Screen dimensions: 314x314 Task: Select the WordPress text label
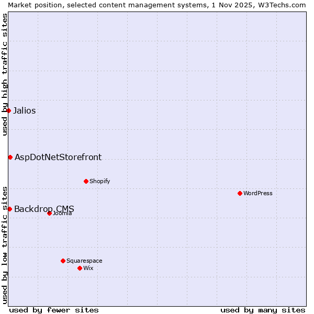point(258,193)
